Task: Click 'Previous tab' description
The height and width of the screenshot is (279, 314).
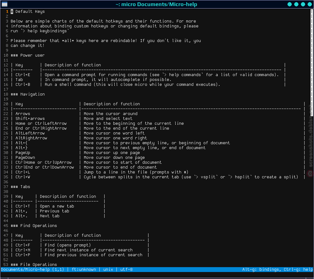Action: click(x=55, y=211)
